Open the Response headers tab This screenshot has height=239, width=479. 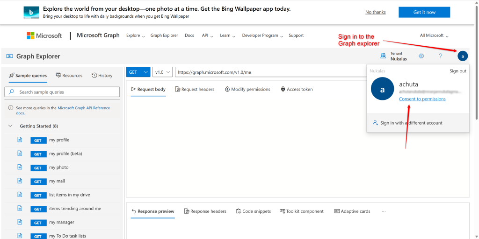point(205,211)
